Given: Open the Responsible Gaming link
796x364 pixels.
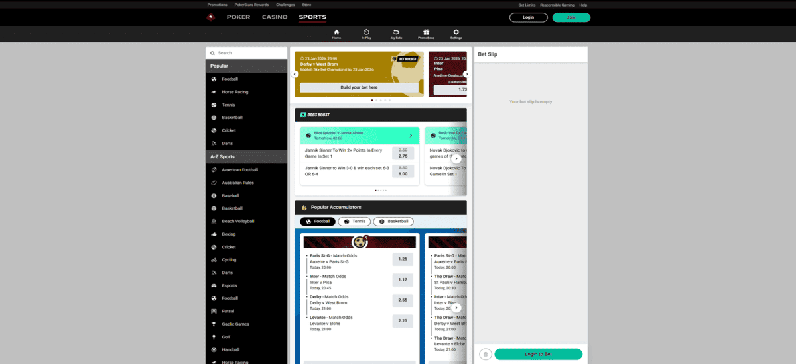Looking at the screenshot, I should point(558,5).
